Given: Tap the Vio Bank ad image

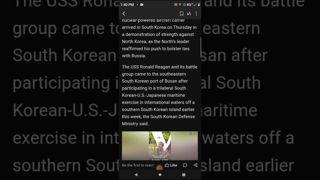Looking at the screenshot, I should (160, 146).
